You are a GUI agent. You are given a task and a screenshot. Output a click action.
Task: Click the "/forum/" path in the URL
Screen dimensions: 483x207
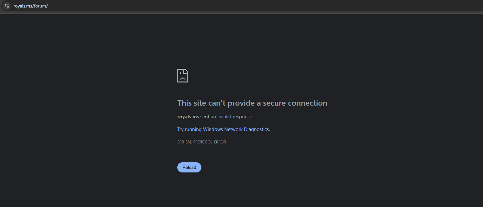click(x=40, y=6)
